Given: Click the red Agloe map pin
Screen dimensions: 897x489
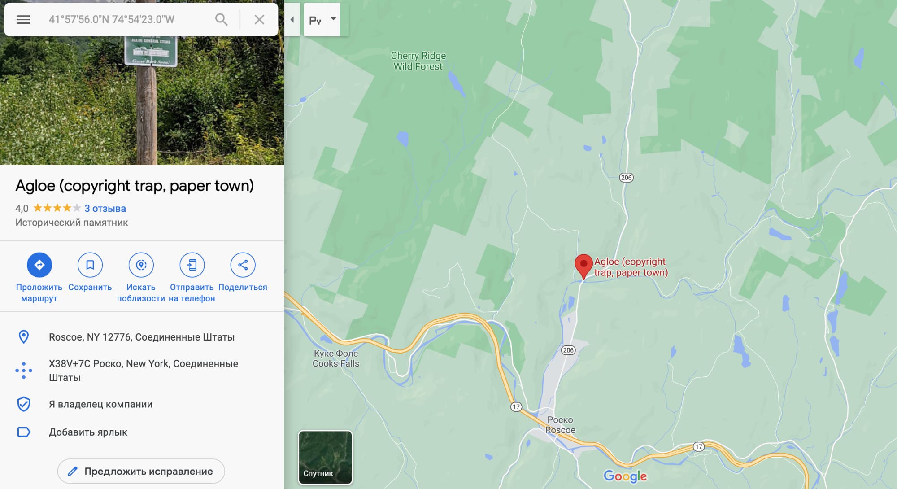Looking at the screenshot, I should click(x=583, y=266).
